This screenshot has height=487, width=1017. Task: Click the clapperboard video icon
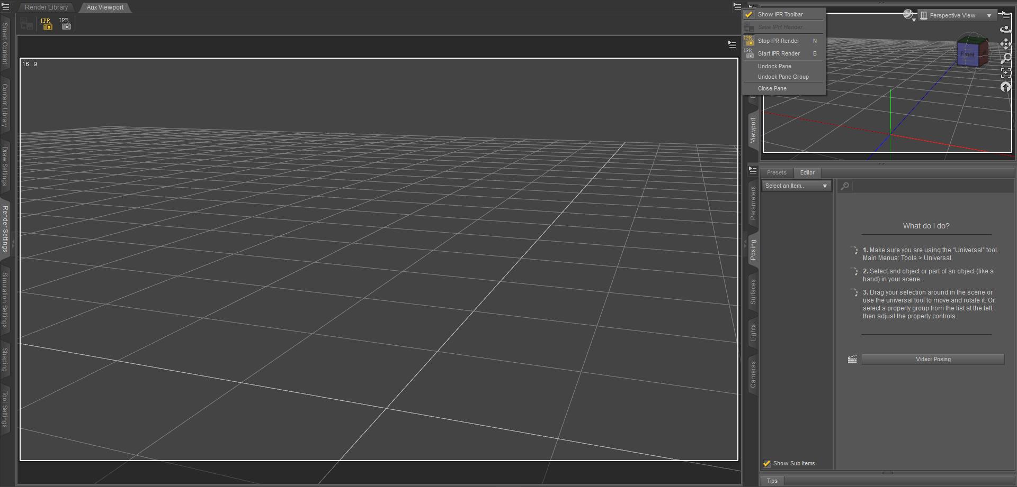(x=852, y=360)
